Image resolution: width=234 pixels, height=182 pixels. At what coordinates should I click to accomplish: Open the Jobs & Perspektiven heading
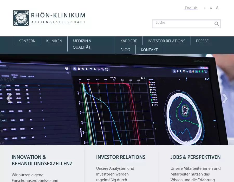[x=196, y=157]
